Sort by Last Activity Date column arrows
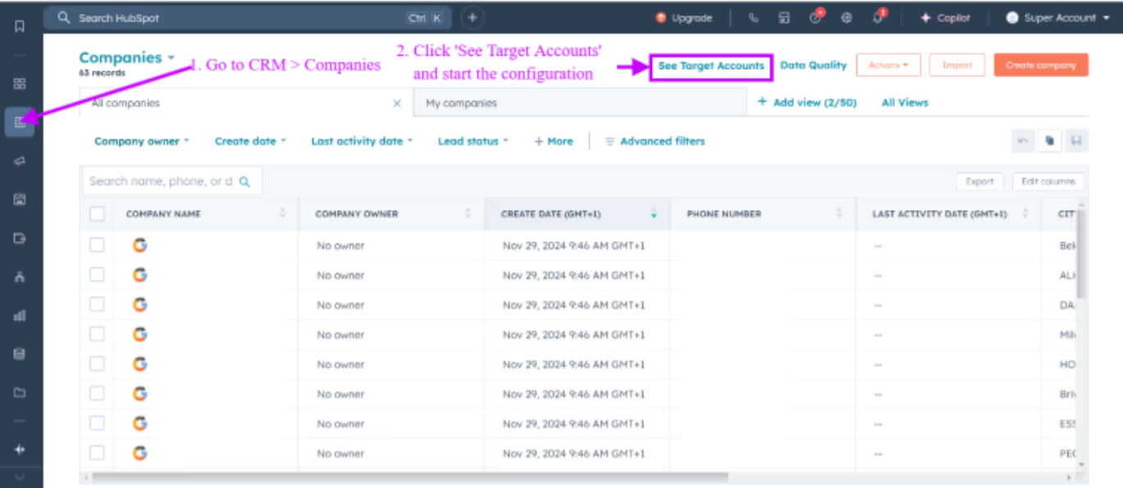Viewport: 1123px width, 488px height. (x=1025, y=214)
